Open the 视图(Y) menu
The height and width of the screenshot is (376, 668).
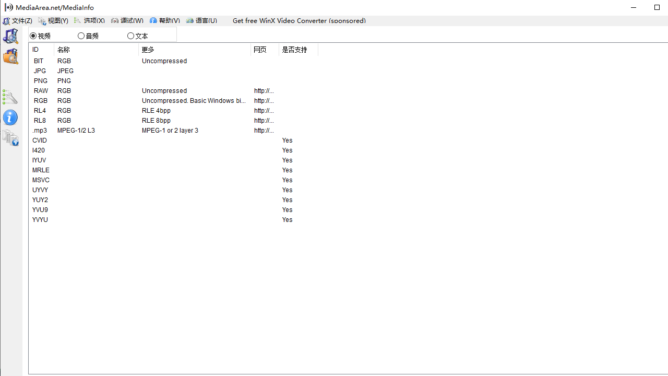(53, 21)
